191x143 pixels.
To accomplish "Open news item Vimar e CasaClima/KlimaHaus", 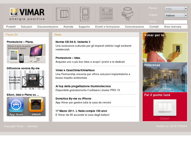I will [x=75, y=70].
